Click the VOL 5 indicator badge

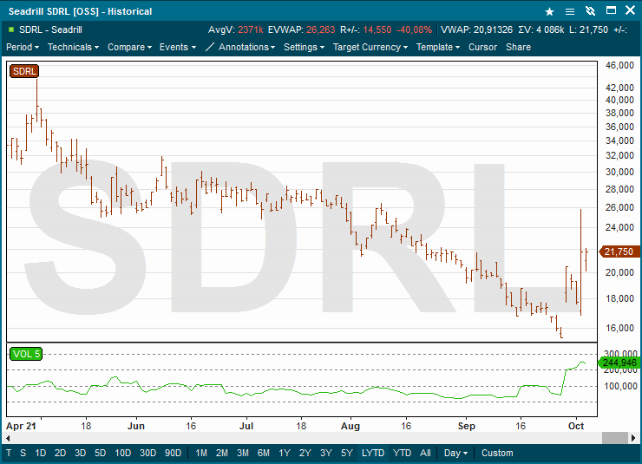26,354
